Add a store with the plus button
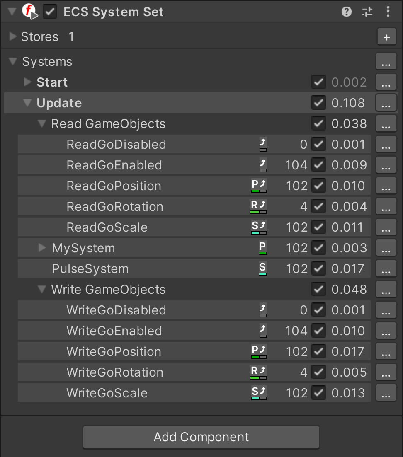The height and width of the screenshot is (457, 403). tap(387, 37)
